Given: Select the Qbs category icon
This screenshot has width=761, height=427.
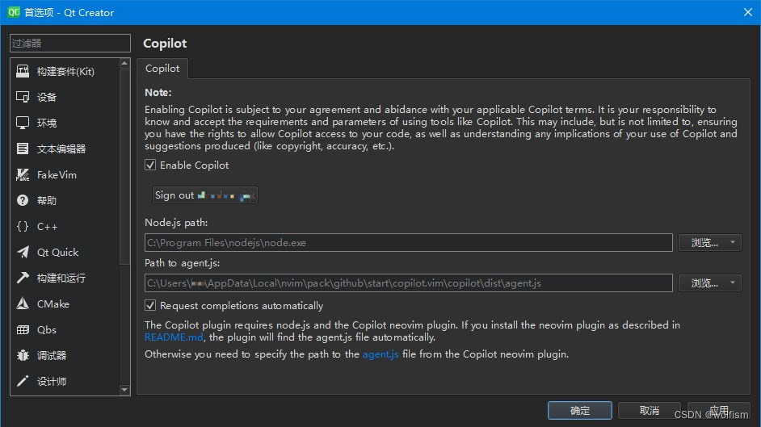Looking at the screenshot, I should [x=23, y=329].
